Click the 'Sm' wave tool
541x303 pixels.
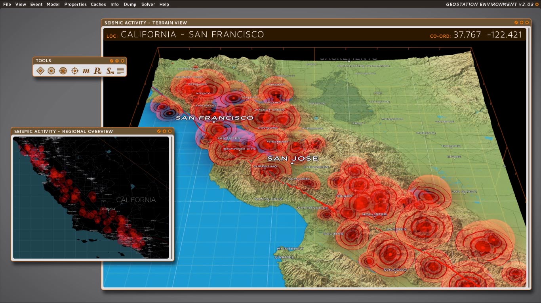click(x=110, y=71)
